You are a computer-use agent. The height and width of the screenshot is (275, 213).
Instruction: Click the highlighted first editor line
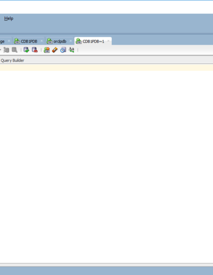106,68
